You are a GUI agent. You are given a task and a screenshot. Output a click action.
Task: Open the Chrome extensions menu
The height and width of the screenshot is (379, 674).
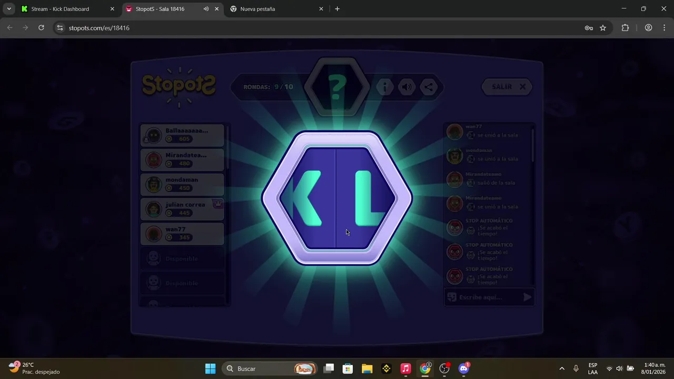(626, 28)
